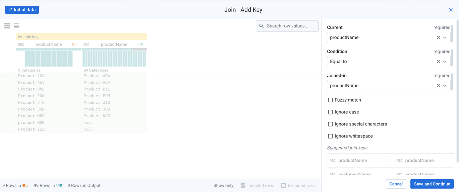459x192 pixels.
Task: Open the Condition dropdown arrow
Action: pos(445,62)
